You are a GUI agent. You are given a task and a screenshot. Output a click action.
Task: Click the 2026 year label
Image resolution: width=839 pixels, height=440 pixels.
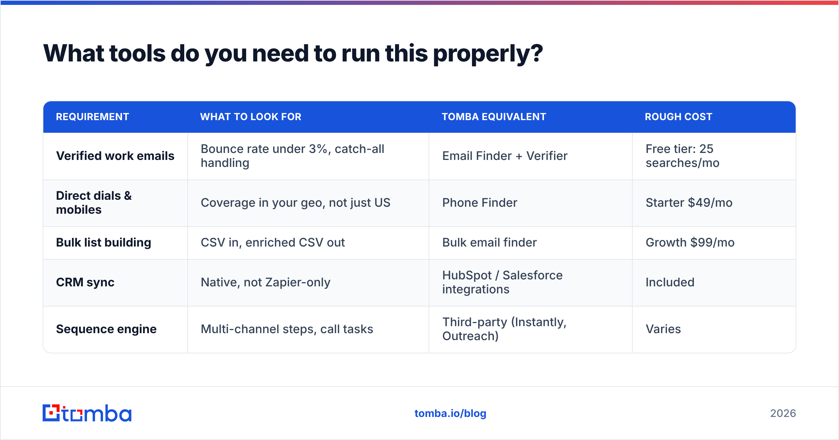coord(783,413)
